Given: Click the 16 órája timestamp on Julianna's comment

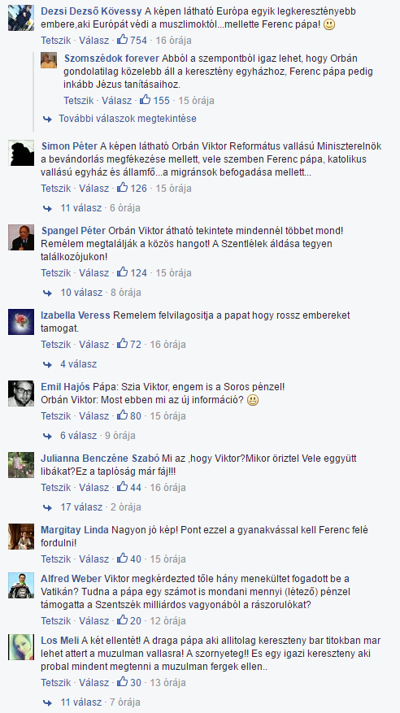Looking at the screenshot, I should (167, 487).
